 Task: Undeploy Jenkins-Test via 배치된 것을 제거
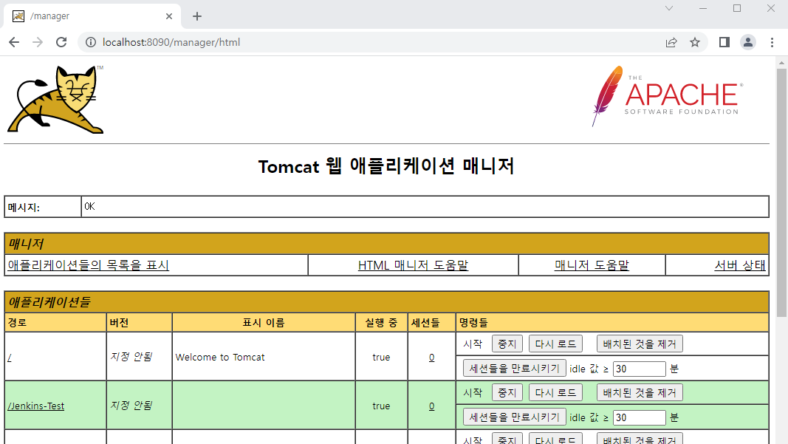coord(640,393)
